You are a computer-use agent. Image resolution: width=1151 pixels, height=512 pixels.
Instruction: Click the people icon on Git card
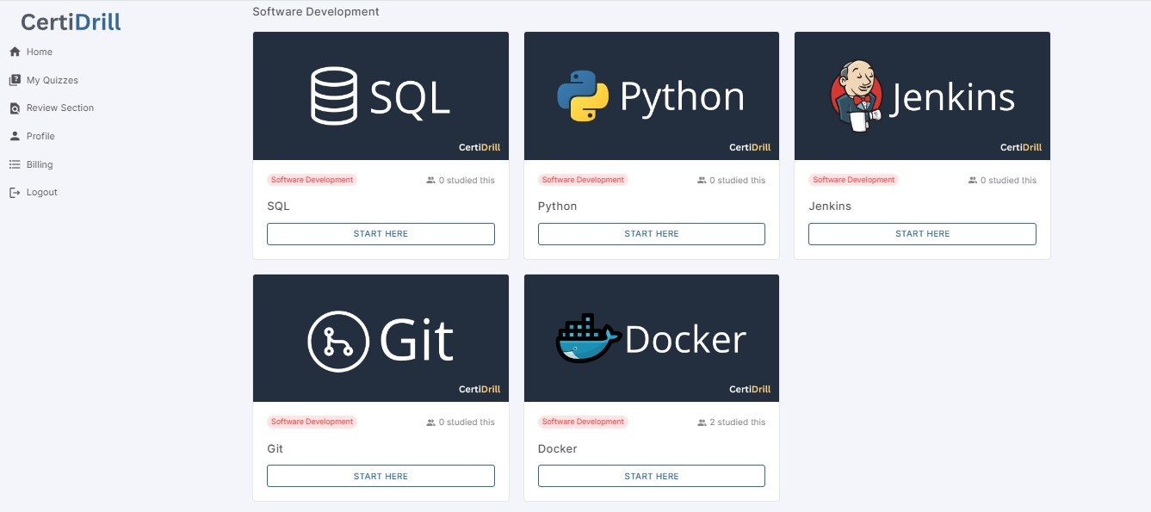coord(431,423)
